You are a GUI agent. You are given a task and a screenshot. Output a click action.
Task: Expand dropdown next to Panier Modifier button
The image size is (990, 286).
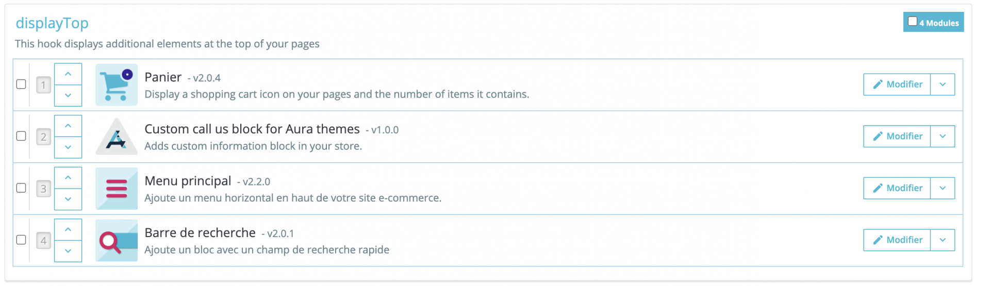tap(943, 85)
